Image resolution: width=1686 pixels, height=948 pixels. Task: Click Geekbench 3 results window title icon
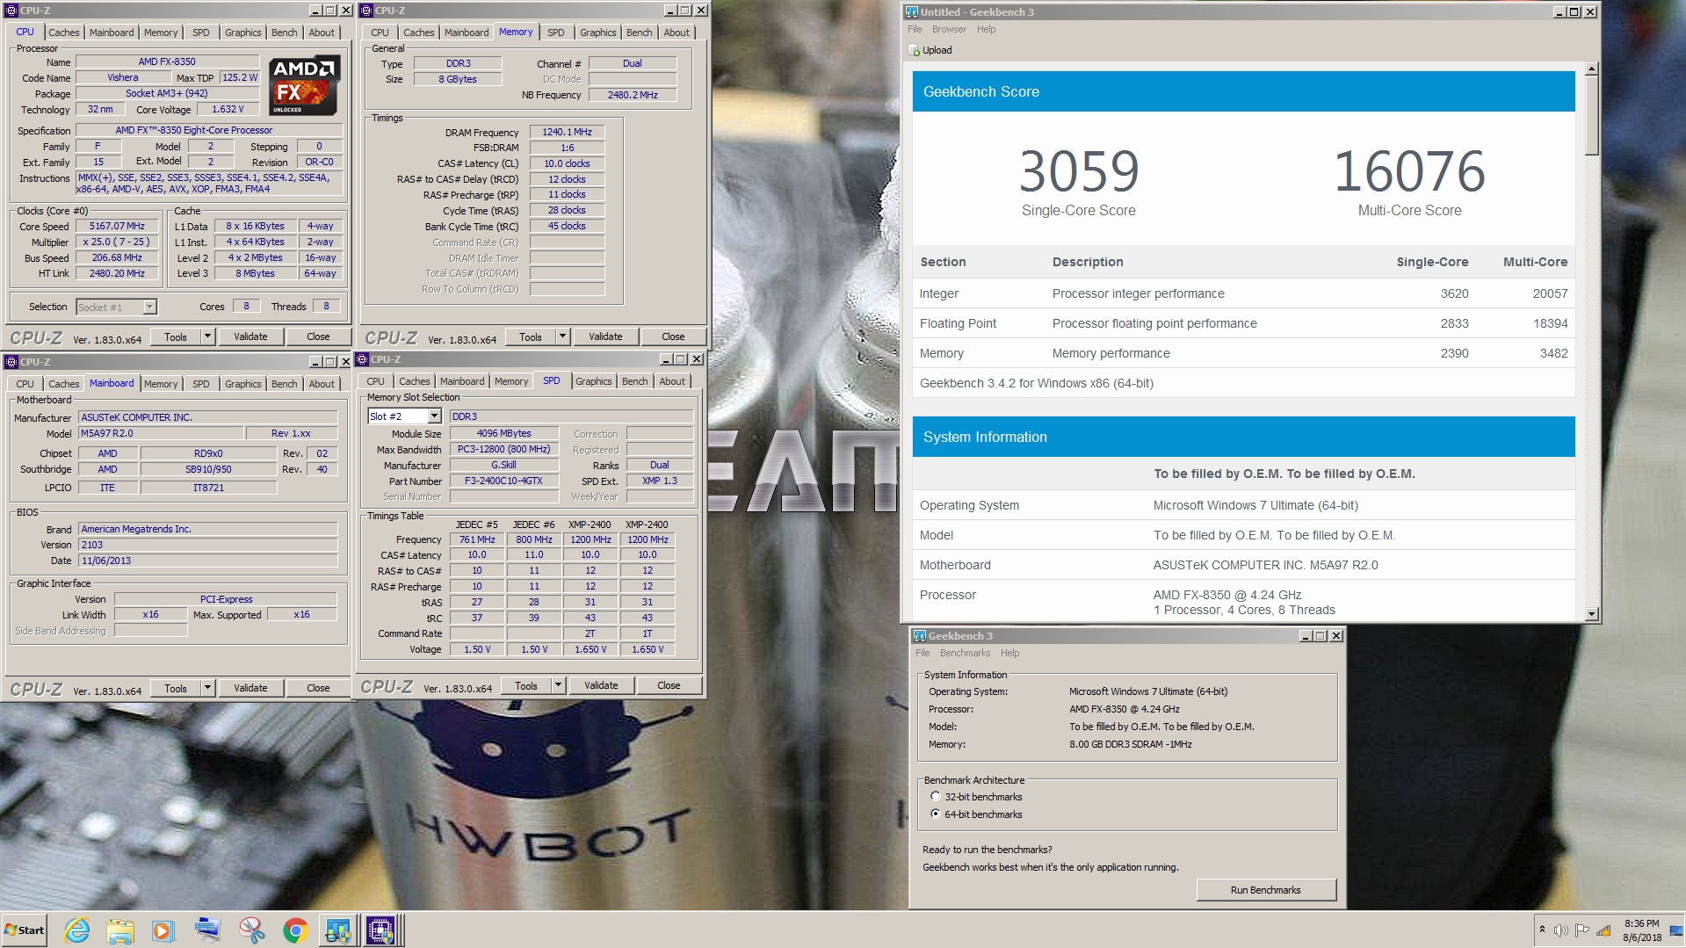click(x=912, y=12)
